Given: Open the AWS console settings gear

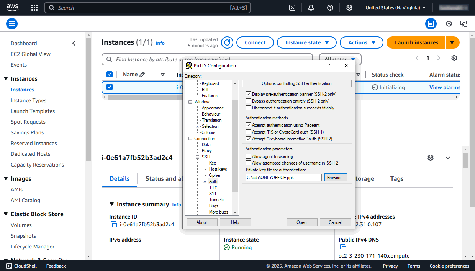Looking at the screenshot, I should [349, 7].
